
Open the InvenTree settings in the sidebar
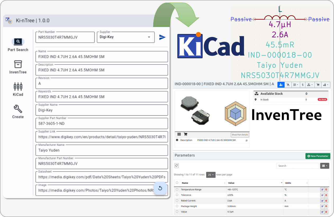coord(18,67)
